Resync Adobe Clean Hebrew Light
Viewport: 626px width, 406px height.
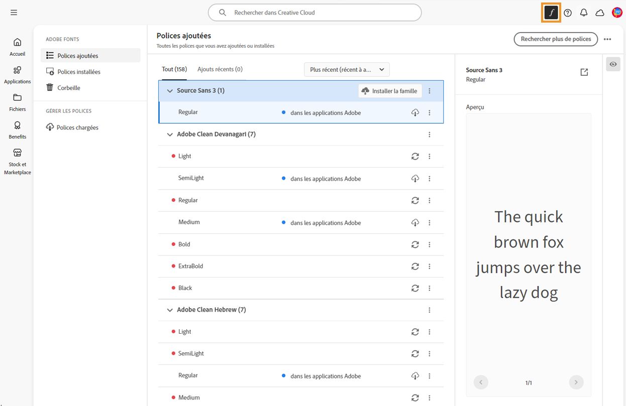415,332
